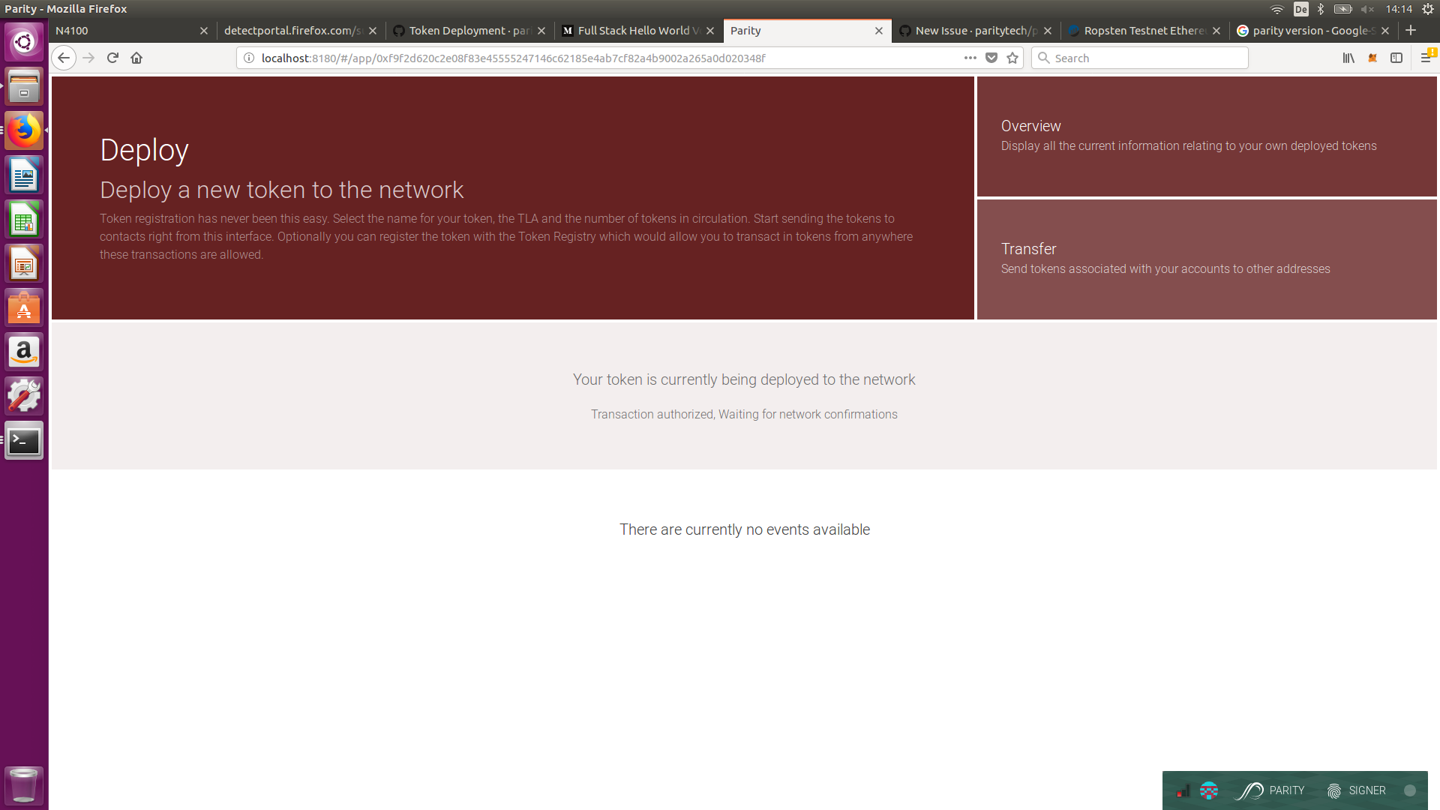Open Firefox library icon
The image size is (1440, 810).
pos(1348,58)
